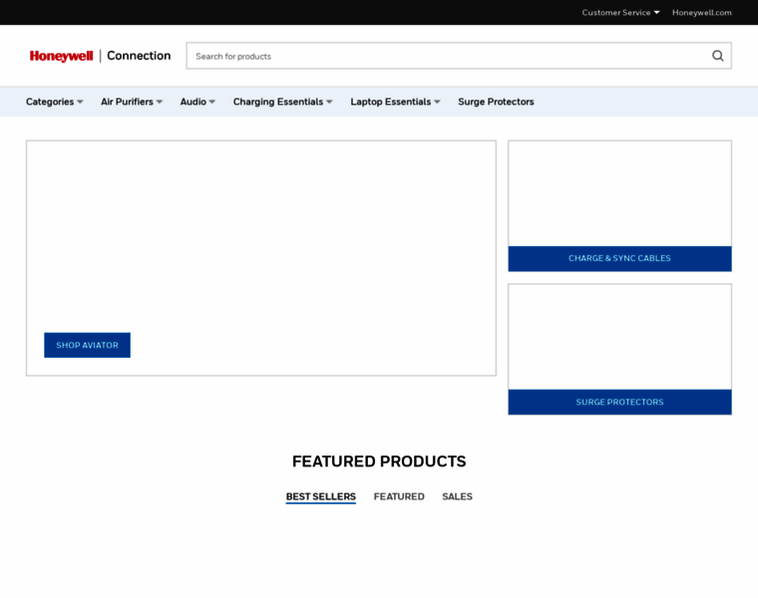Open the Surge Protectors blue banner
Image resolution: width=758 pixels, height=598 pixels.
619,402
